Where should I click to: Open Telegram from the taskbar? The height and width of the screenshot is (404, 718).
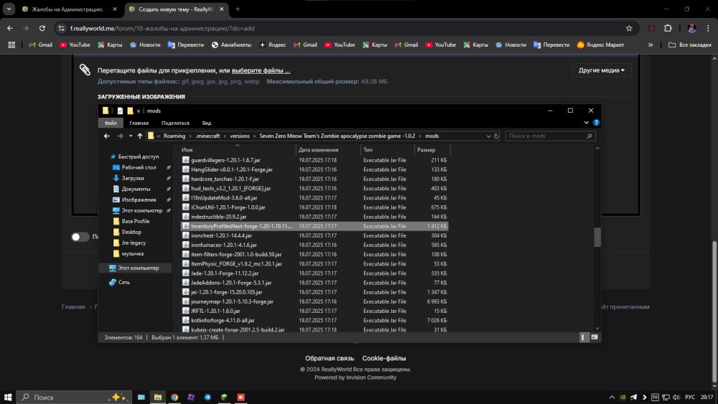point(208,397)
